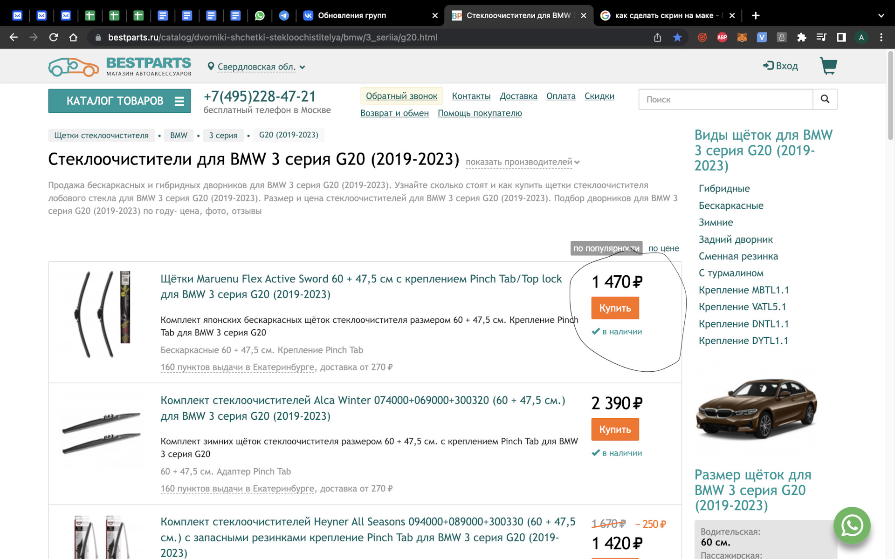Buy the Alca Winter wipers for 2390 ₽

click(615, 429)
